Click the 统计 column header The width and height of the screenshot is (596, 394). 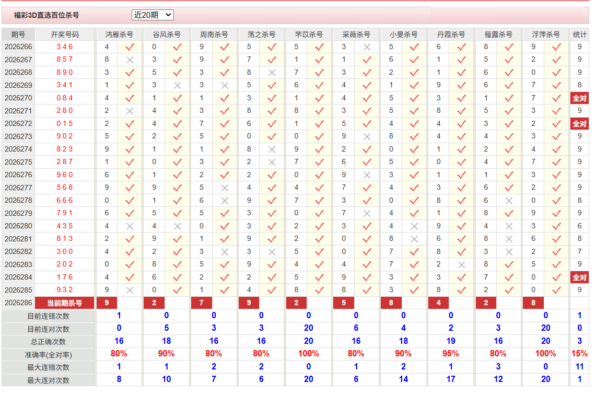pyautogui.click(x=580, y=34)
